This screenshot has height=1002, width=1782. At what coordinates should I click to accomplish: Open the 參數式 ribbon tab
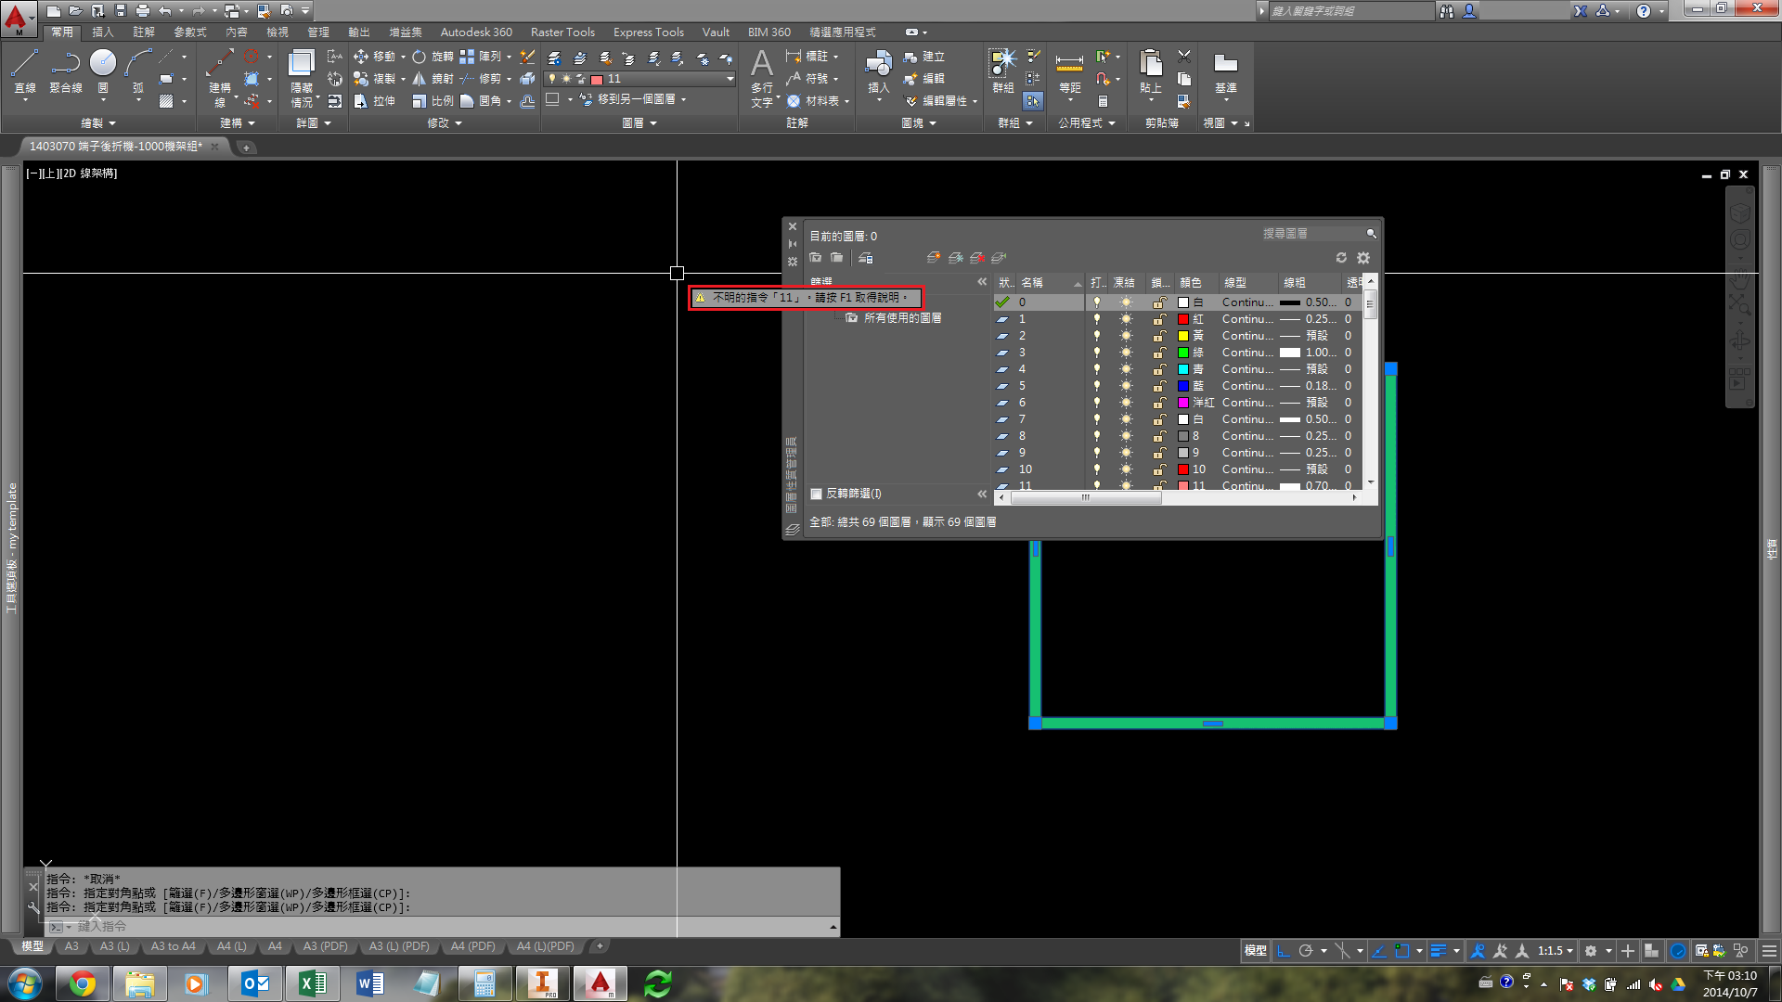pos(190,32)
